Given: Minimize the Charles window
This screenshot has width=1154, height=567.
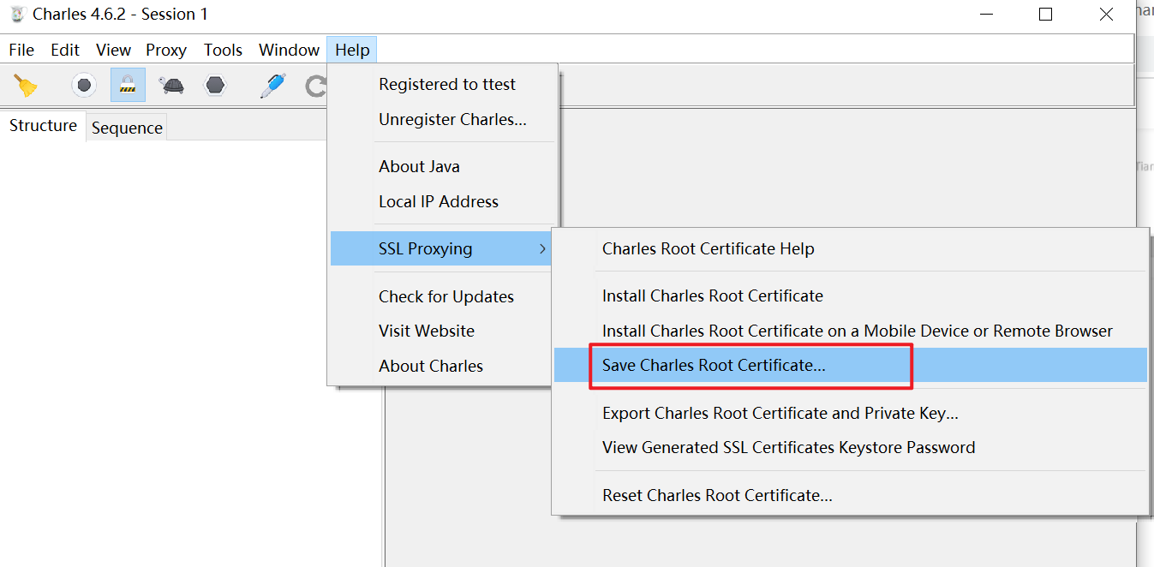Looking at the screenshot, I should pyautogui.click(x=986, y=14).
